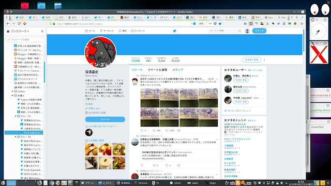331x186 pixels.
Task: View the フォロワー followers count
Action: [x=162, y=60]
